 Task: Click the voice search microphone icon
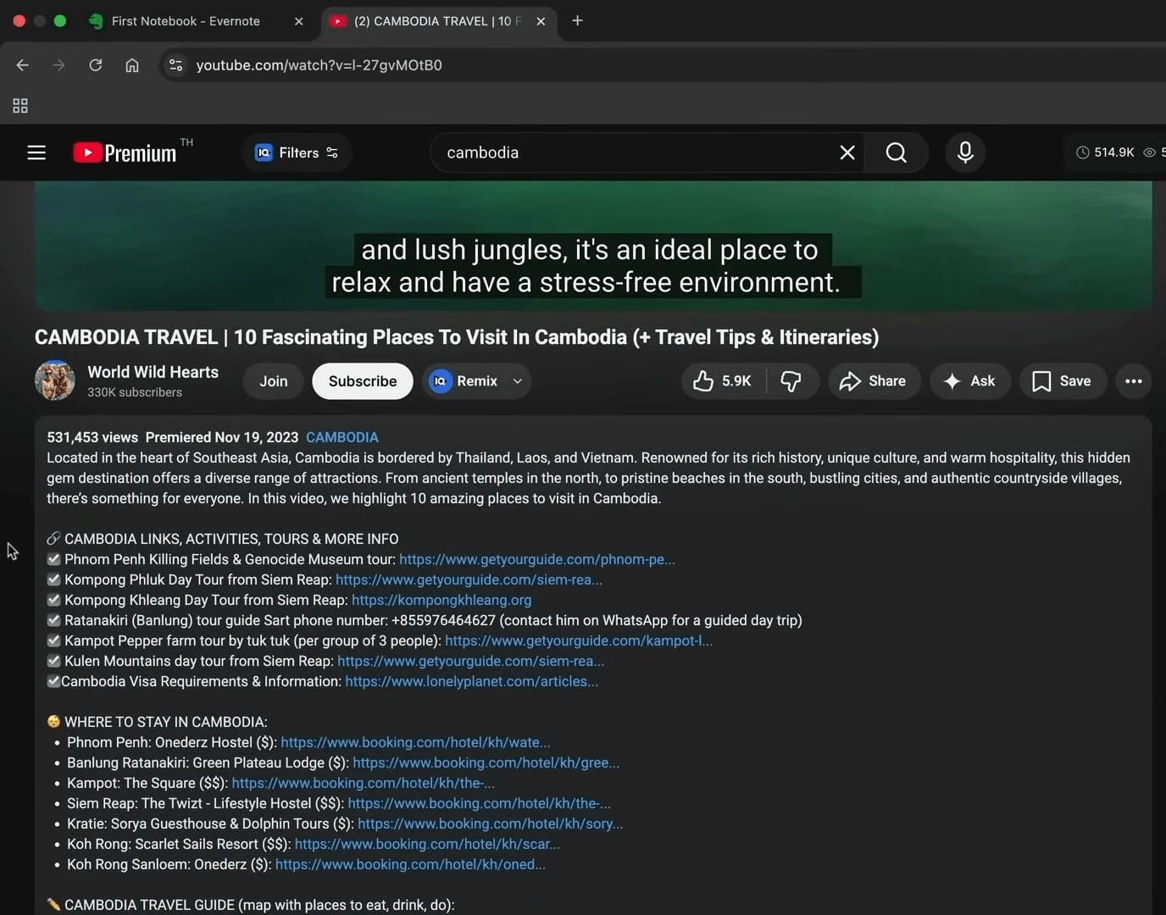964,152
